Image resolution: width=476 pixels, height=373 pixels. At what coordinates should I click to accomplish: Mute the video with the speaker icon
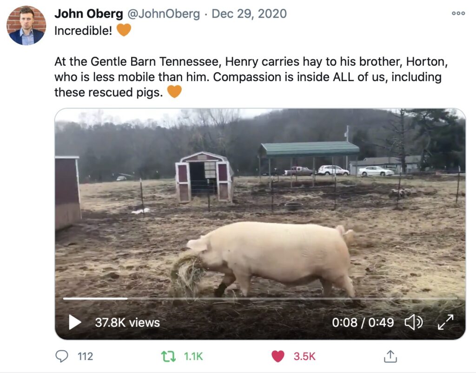[x=413, y=322]
